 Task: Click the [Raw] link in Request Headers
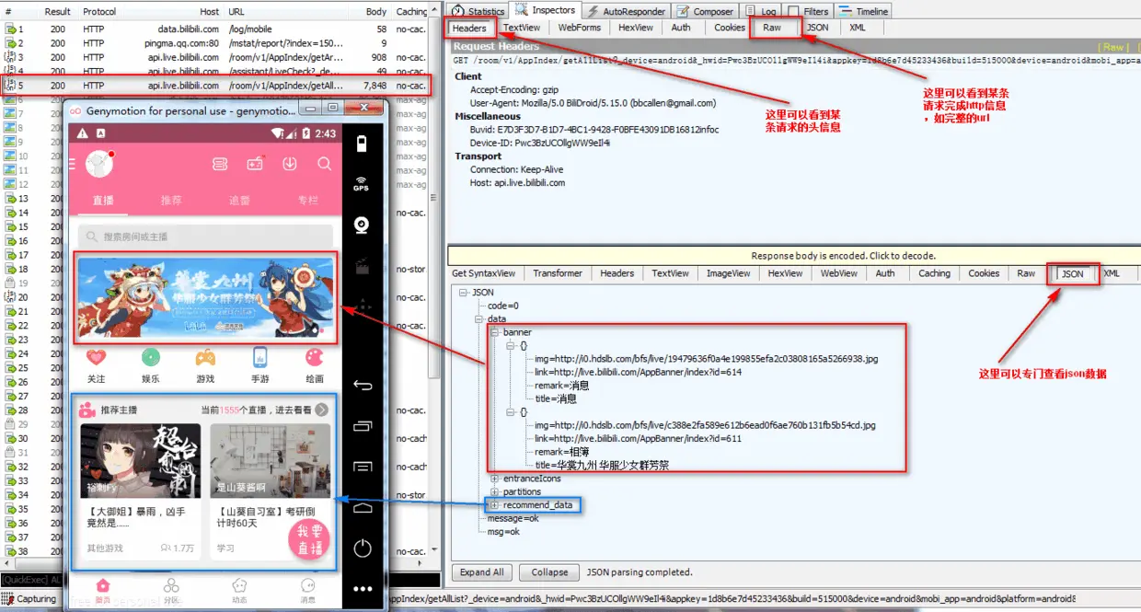[x=1113, y=47]
